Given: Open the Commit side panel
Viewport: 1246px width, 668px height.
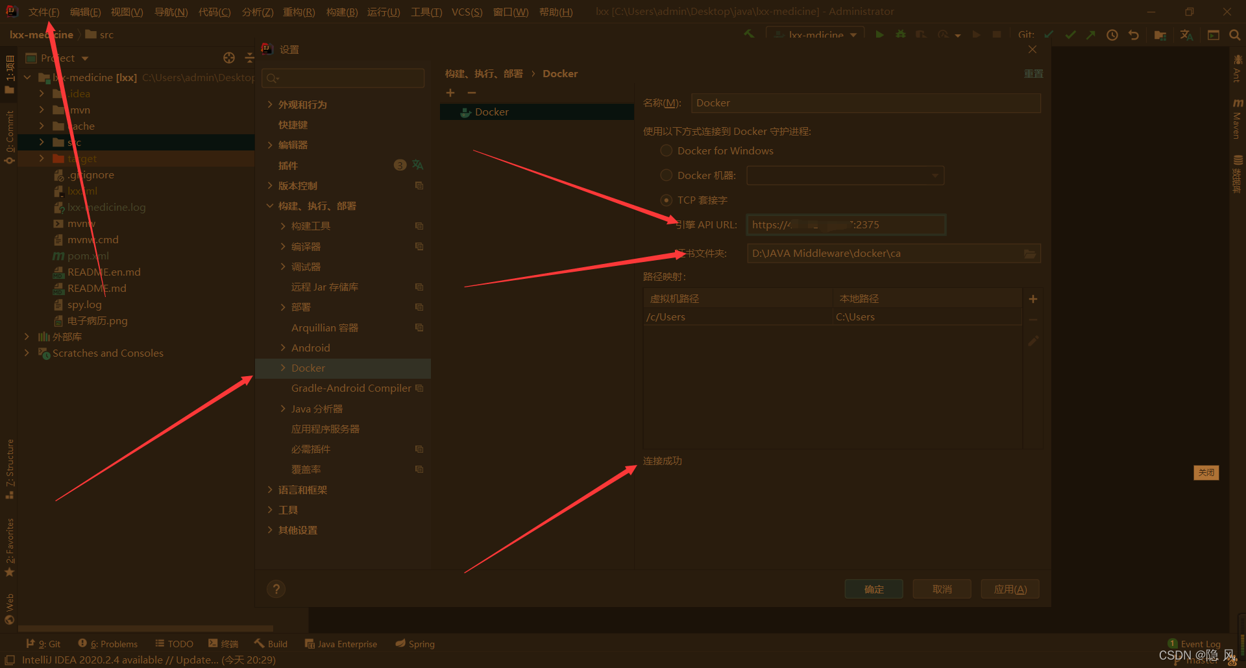Looking at the screenshot, I should pyautogui.click(x=10, y=137).
